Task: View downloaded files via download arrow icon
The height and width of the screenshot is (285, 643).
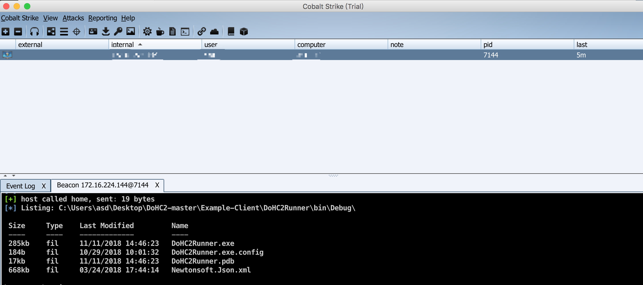Action: pyautogui.click(x=106, y=31)
